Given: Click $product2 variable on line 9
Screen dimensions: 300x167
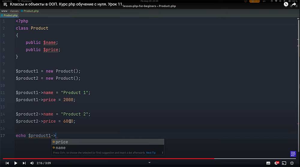Looking at the screenshot, I should coord(27,78).
